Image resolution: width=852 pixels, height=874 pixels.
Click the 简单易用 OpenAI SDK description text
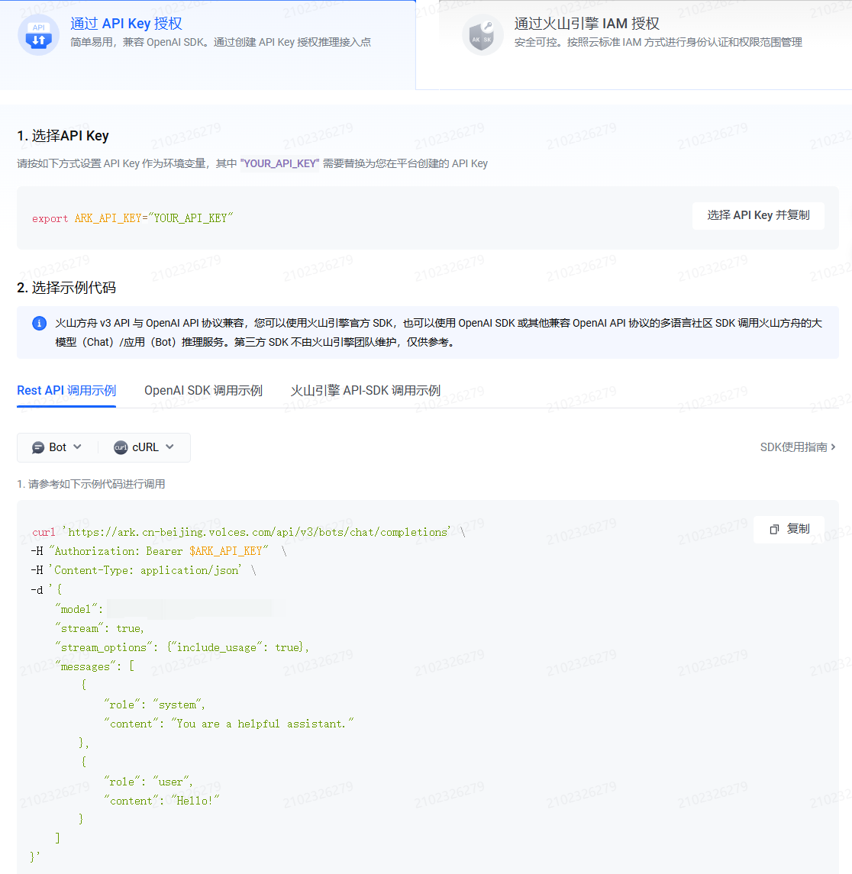point(221,42)
